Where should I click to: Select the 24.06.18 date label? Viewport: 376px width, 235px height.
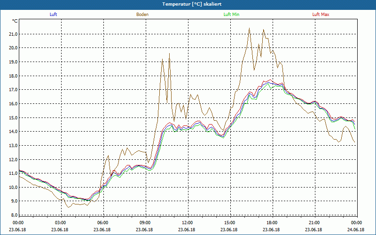click(356, 230)
